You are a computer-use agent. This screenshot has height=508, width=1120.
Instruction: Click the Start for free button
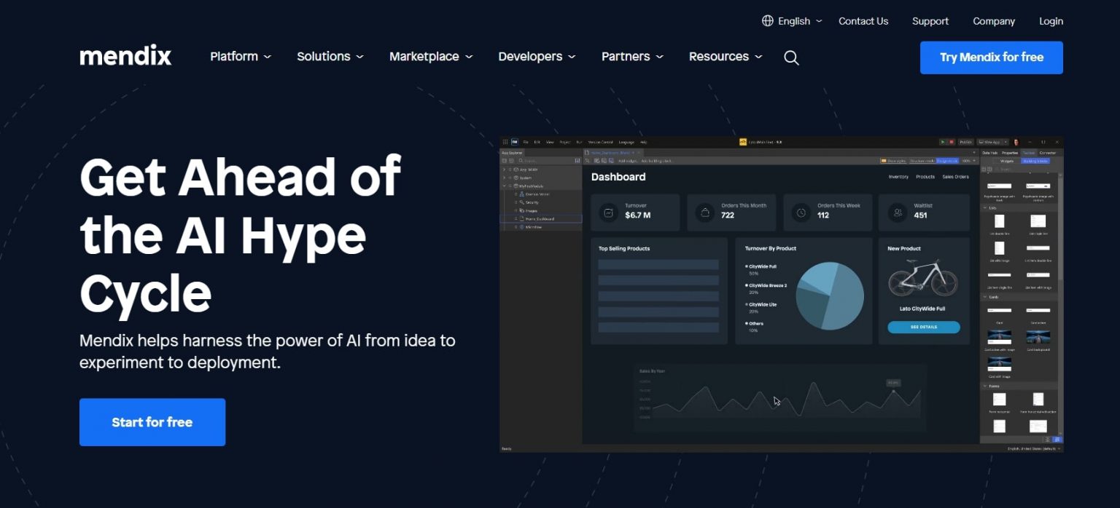pyautogui.click(x=152, y=422)
